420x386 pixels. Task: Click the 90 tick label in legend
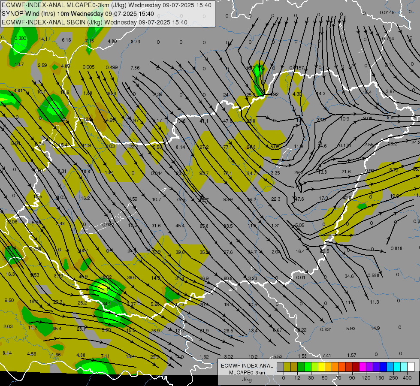point(352,378)
